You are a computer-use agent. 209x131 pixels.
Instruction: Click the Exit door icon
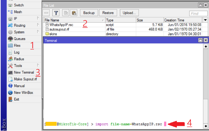[x=10, y=99]
